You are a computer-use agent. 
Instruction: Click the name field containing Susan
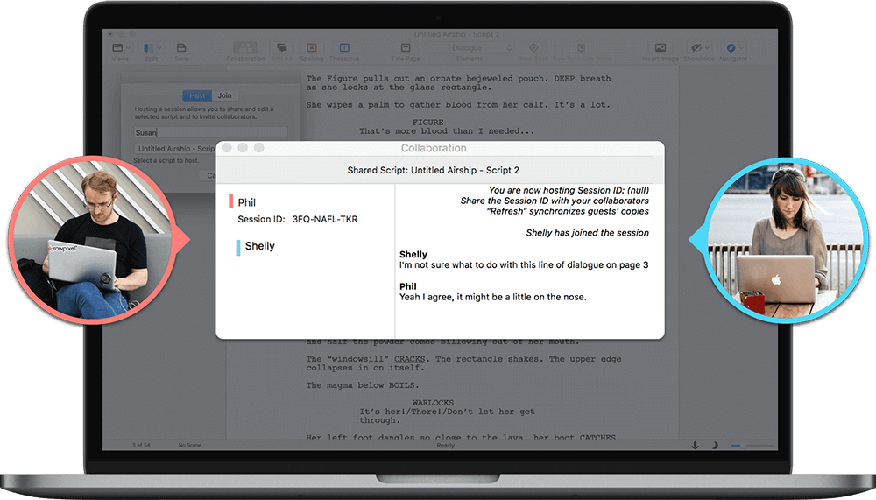click(210, 132)
